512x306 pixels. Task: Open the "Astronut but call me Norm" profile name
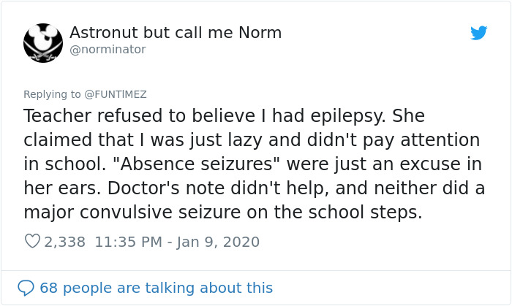click(x=176, y=33)
